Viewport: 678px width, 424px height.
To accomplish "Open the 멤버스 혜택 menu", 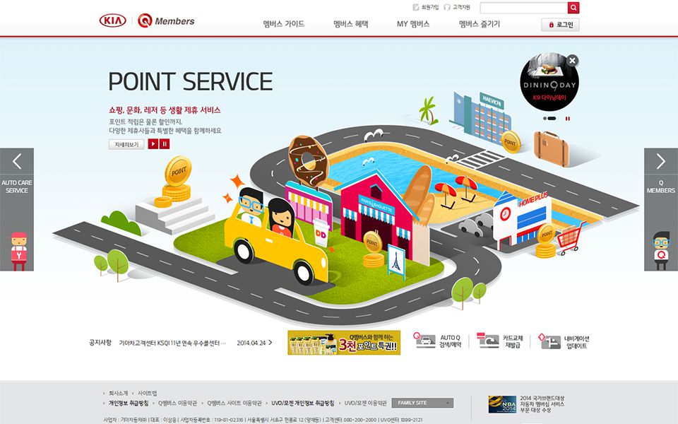I will [351, 24].
